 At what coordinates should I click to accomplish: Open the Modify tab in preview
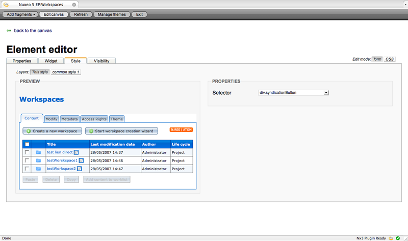pos(52,119)
